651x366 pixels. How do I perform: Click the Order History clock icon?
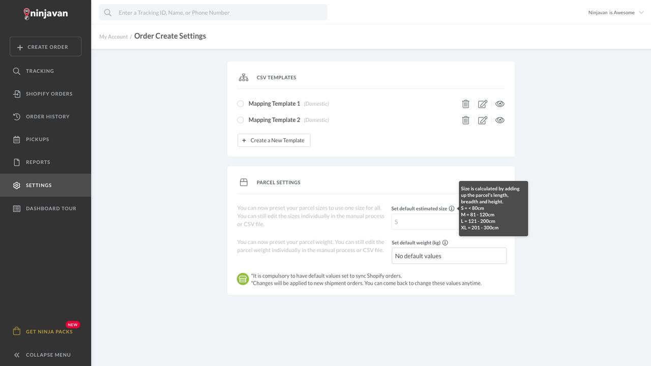(x=17, y=116)
